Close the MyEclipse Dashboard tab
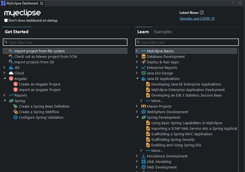 click(x=42, y=3)
